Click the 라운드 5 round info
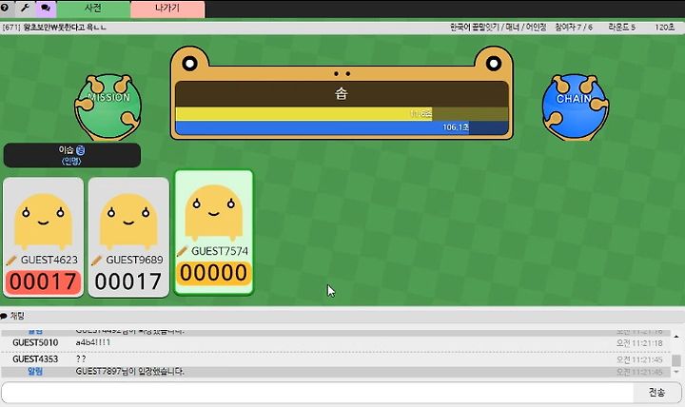Viewport: 685px width, 407px height. tap(621, 27)
